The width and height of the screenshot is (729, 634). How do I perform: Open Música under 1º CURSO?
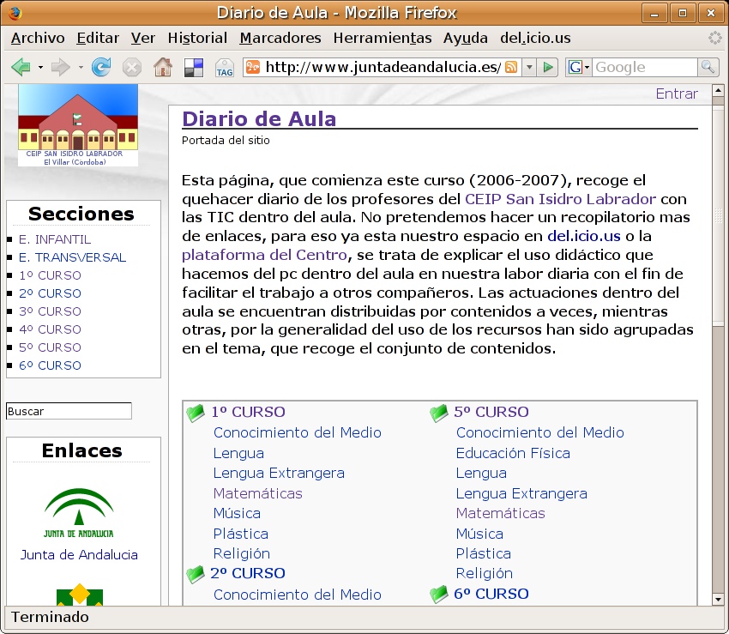(237, 513)
